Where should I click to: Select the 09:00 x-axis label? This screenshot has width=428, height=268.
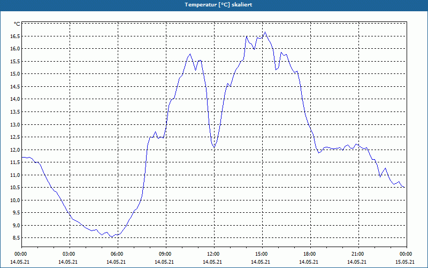[x=166, y=254]
